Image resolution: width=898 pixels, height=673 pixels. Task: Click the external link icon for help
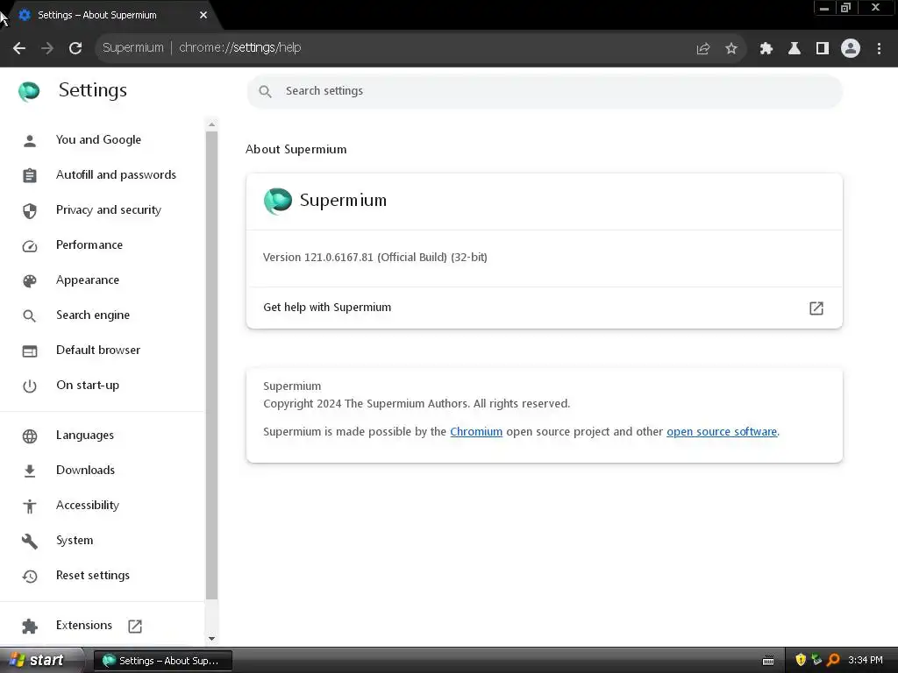[x=816, y=308]
